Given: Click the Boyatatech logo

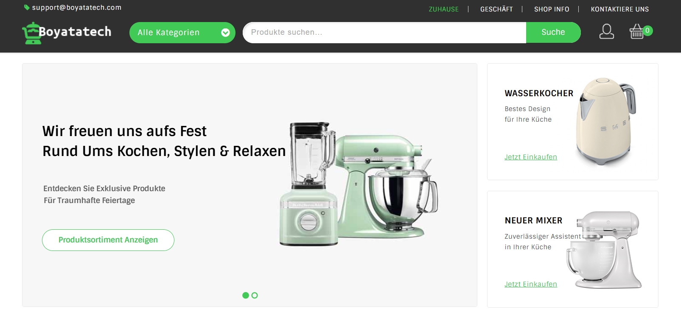Looking at the screenshot, I should (x=67, y=33).
